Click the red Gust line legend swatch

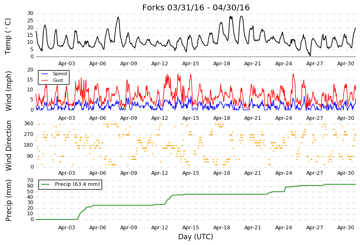coord(45,81)
